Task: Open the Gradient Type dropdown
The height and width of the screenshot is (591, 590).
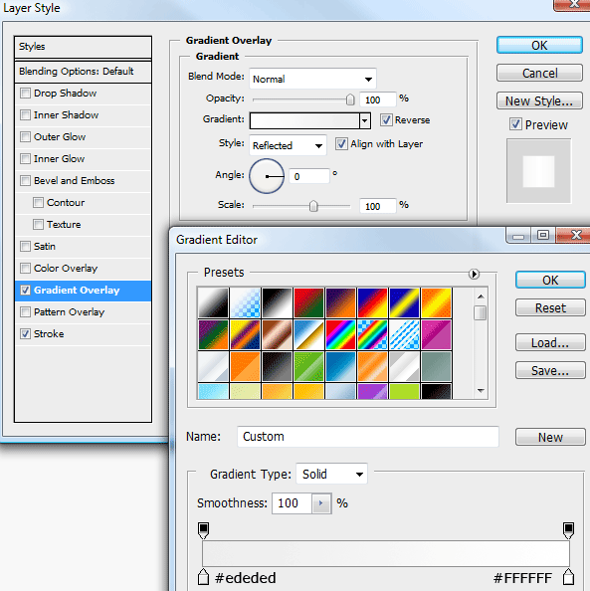Action: pyautogui.click(x=331, y=474)
